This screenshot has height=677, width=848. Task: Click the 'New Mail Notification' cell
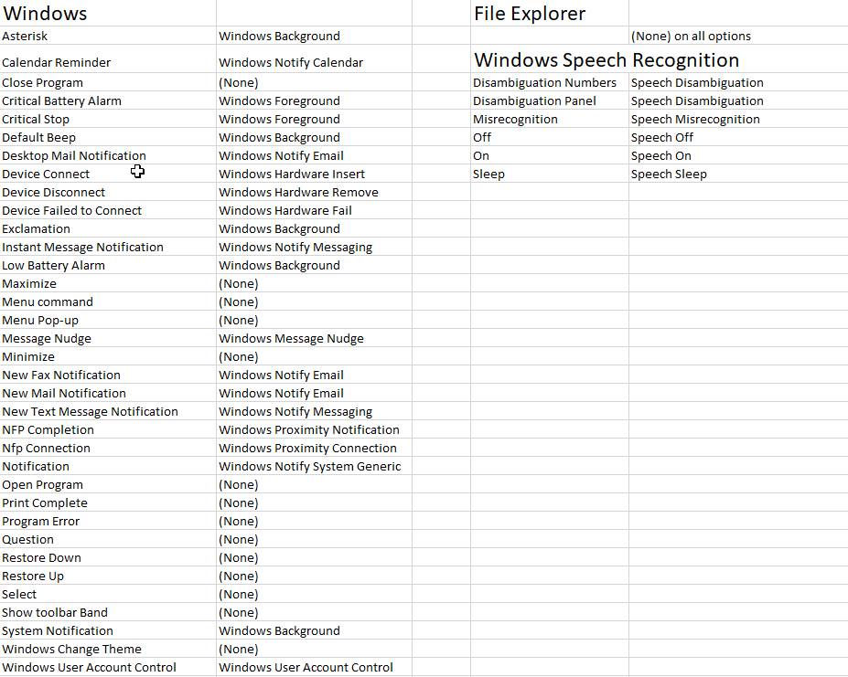click(108, 393)
